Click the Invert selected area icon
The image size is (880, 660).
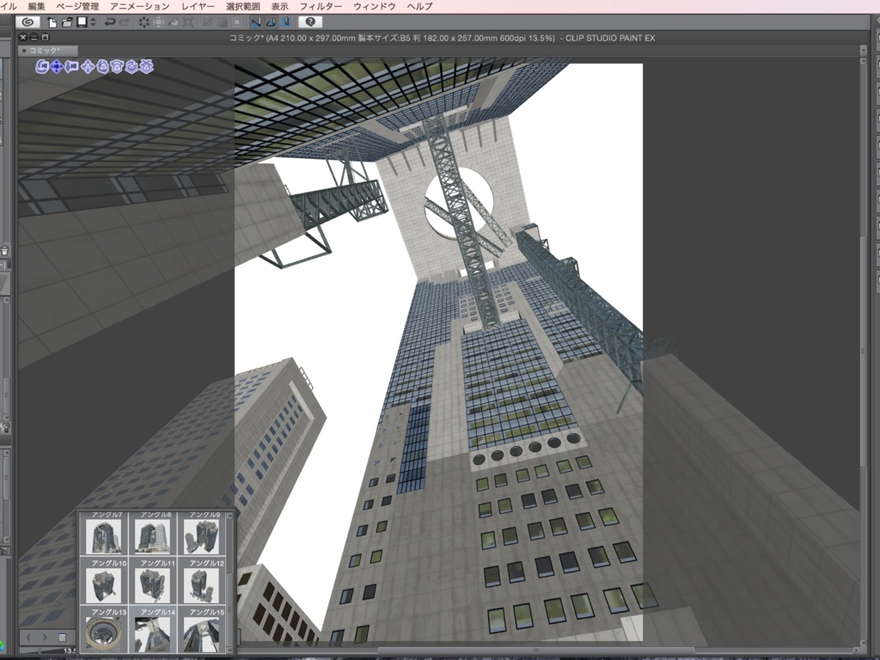[x=223, y=22]
